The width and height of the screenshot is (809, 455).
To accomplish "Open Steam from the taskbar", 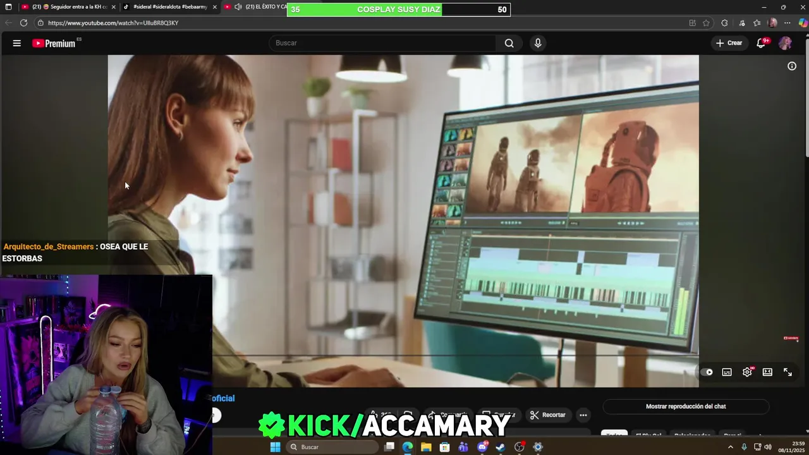I will click(501, 447).
